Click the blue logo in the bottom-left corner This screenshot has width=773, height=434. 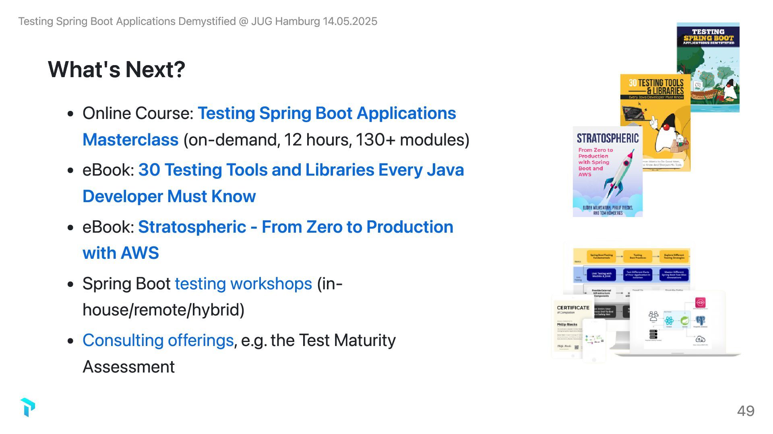(x=28, y=407)
